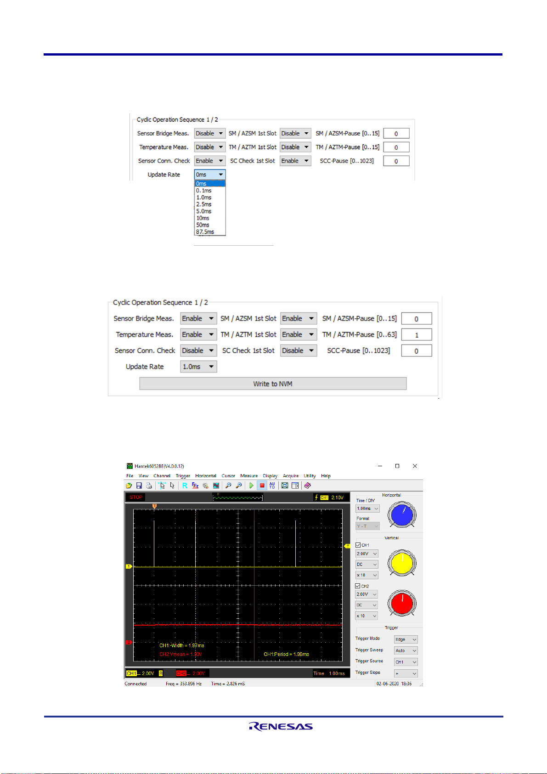The height and width of the screenshot is (774, 547).
Task: Open the Help menu
Action: pyautogui.click(x=326, y=476)
